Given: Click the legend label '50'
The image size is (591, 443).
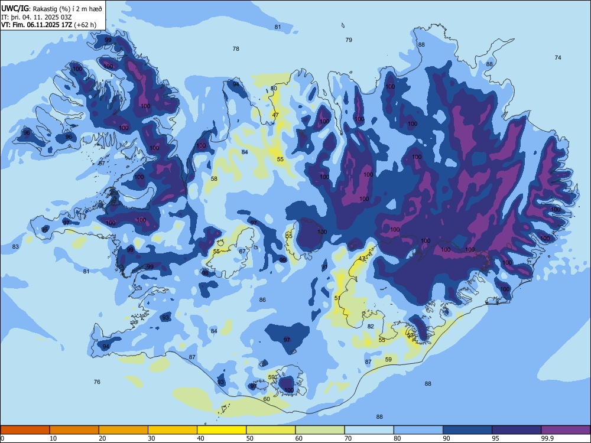Looking at the screenshot, I should [x=250, y=438].
